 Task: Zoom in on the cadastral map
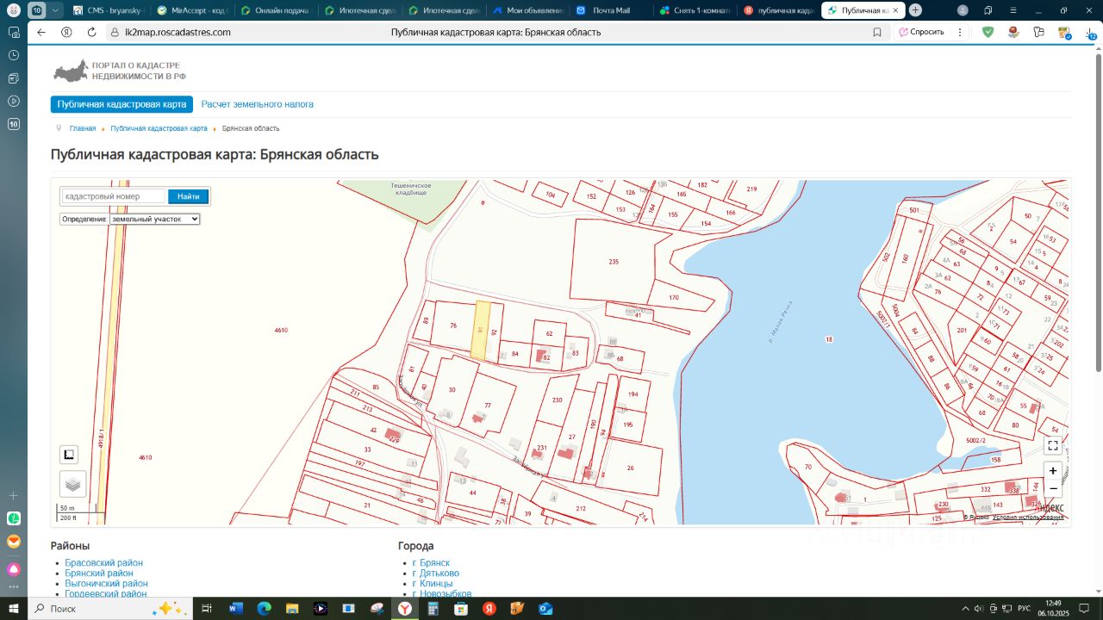[1052, 471]
